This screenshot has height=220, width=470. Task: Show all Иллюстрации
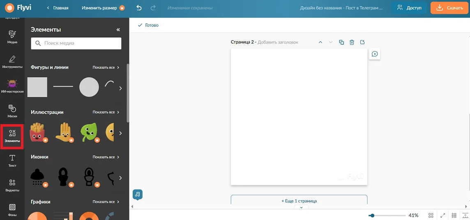tap(106, 112)
